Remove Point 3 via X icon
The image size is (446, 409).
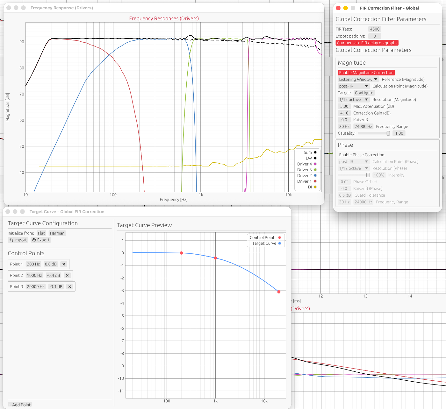coord(70,286)
